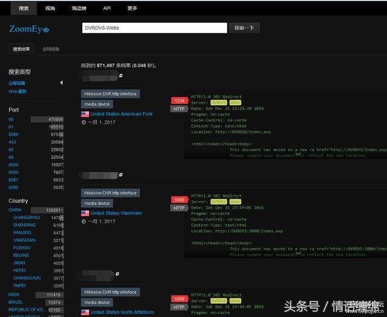Filter by port 88
This screenshot has width=387, height=317.
(11, 157)
